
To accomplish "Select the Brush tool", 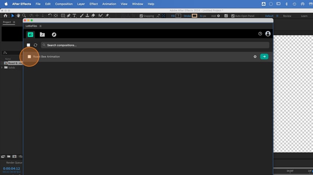I will click(x=81, y=15).
